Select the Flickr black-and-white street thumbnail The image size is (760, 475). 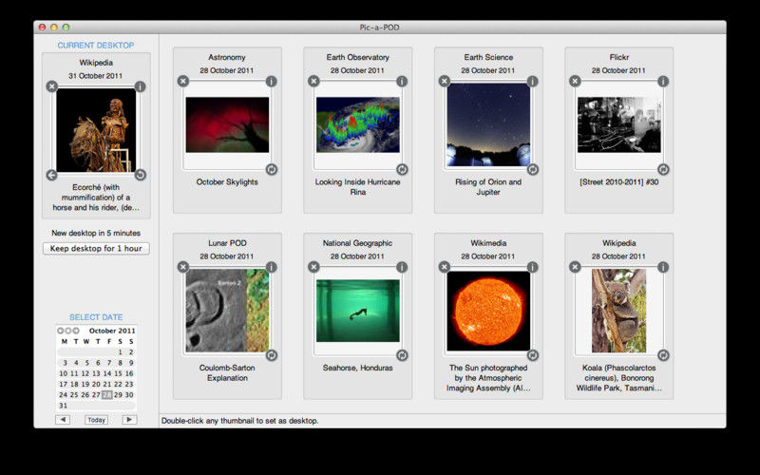pyautogui.click(x=619, y=124)
